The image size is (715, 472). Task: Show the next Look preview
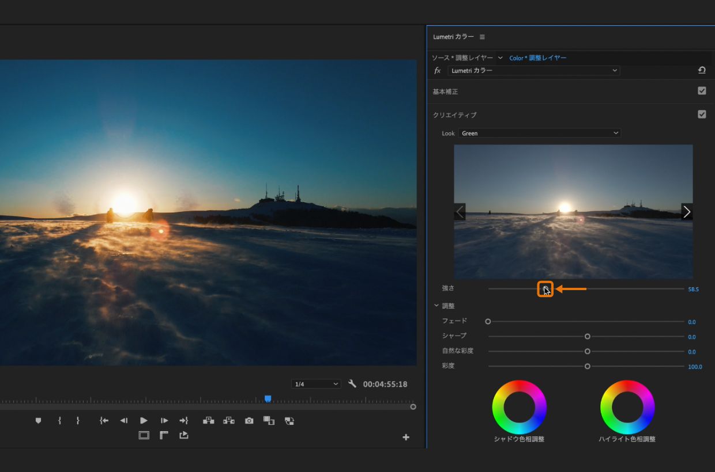(686, 212)
